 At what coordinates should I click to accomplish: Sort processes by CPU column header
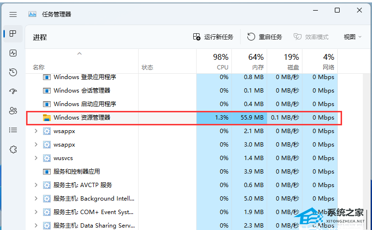coord(214,61)
